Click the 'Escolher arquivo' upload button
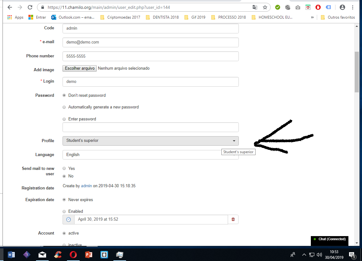 79,68
